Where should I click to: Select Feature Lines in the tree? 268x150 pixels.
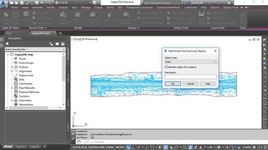26,75
